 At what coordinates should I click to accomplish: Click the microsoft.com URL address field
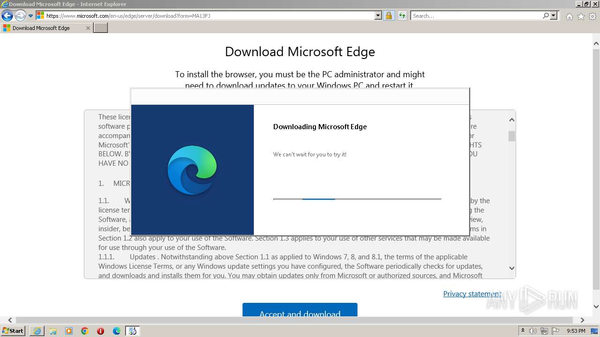pyautogui.click(x=210, y=15)
